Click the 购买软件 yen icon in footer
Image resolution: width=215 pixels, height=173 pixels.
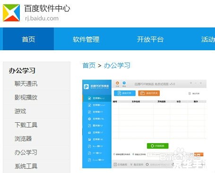tap(131, 164)
